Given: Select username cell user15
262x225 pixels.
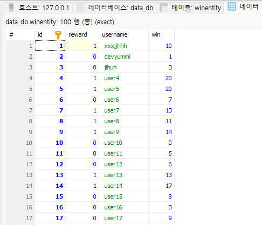Looking at the screenshot, I should click(123, 196).
